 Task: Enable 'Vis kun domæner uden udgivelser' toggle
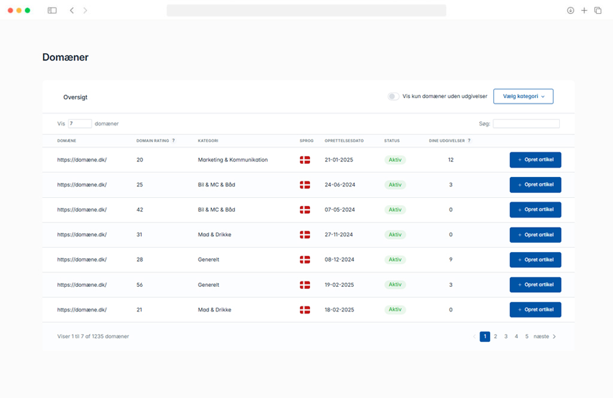pos(393,96)
